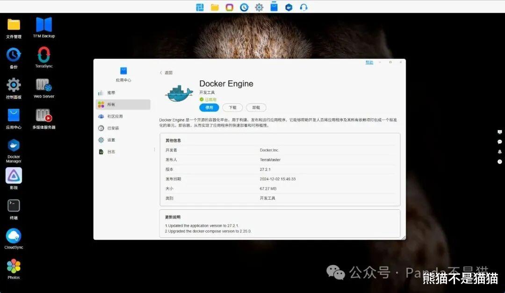Viewport: 505px width, 293px height.
Task: Launch the CloudSync desktop icon
Action: (x=14, y=239)
